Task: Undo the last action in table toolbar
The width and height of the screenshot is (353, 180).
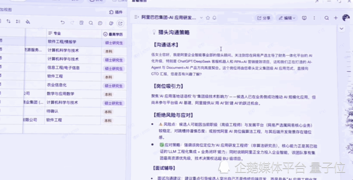Action: (x=63, y=22)
